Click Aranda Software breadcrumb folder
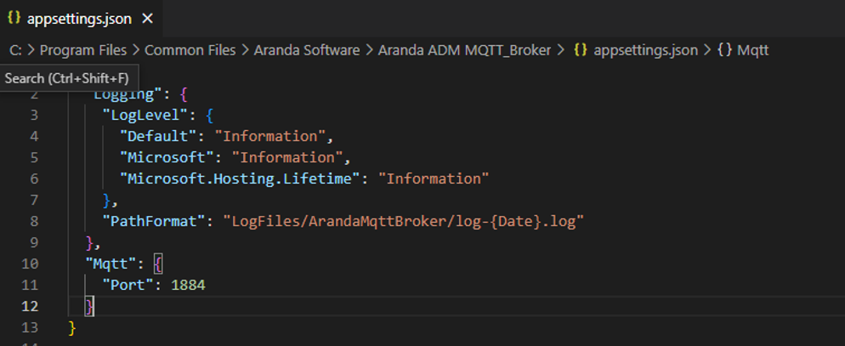Screen dimensions: 845x346 click(307, 51)
